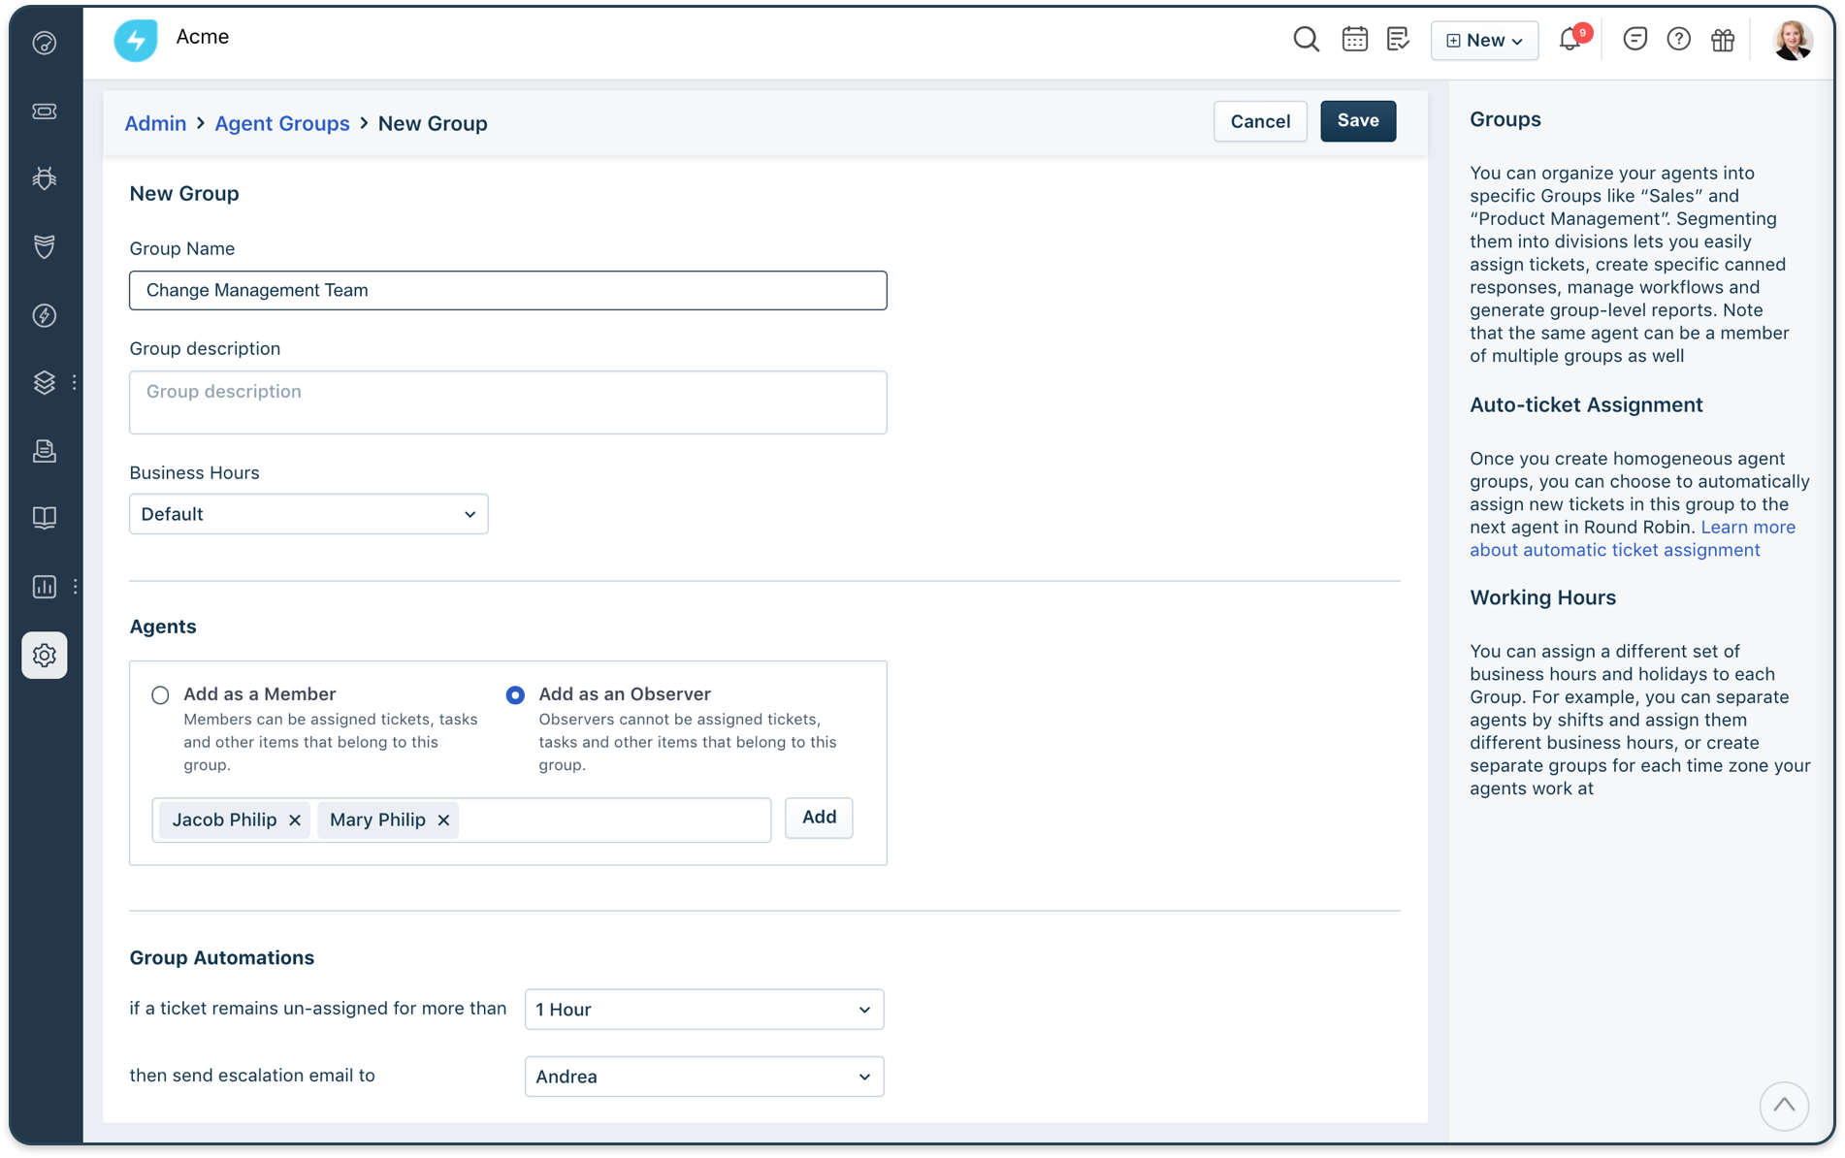Open the Problems bug icon
The height and width of the screenshot is (1158, 1845).
click(x=44, y=178)
